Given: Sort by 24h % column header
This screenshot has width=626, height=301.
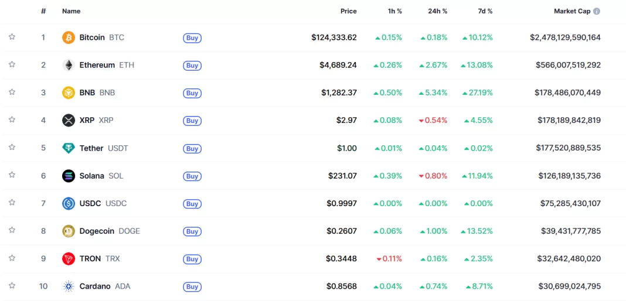Looking at the screenshot, I should (437, 11).
